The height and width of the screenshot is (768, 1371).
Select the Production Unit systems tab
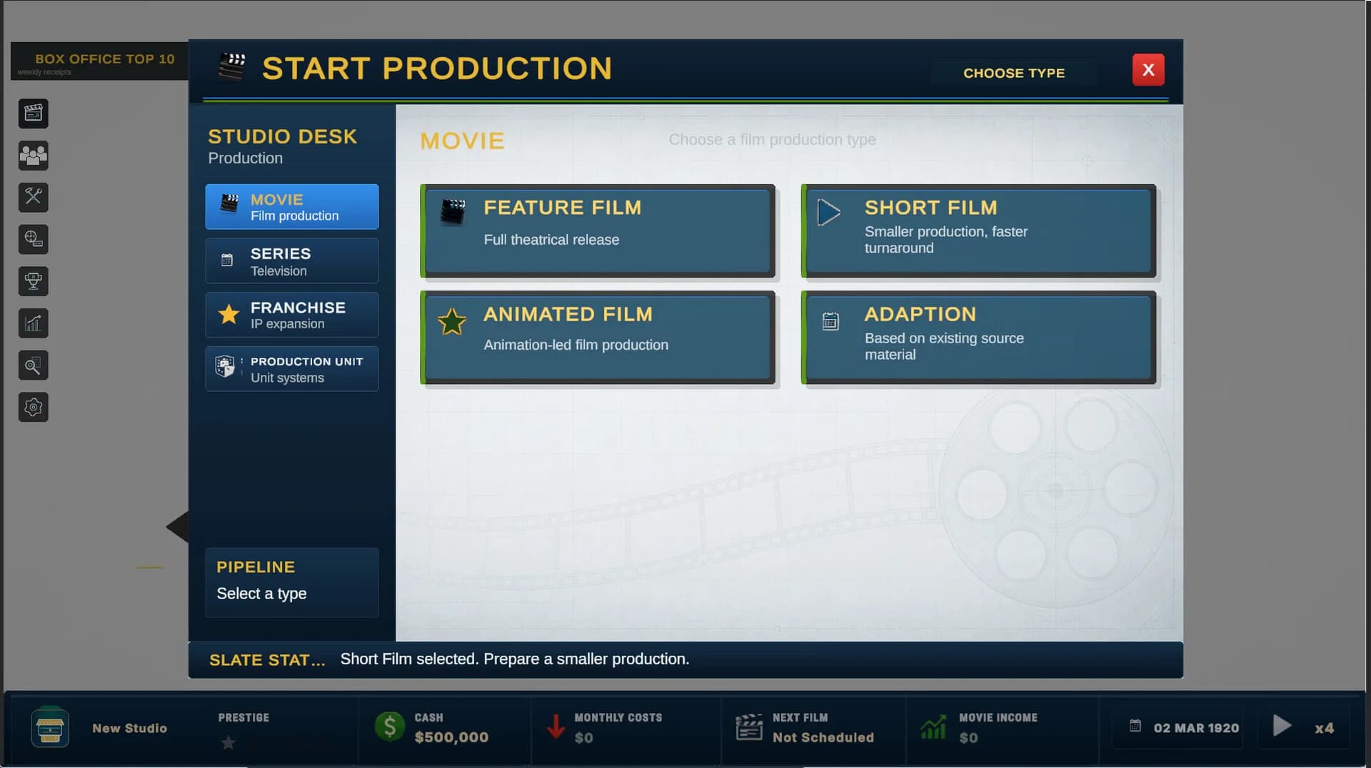pos(292,369)
